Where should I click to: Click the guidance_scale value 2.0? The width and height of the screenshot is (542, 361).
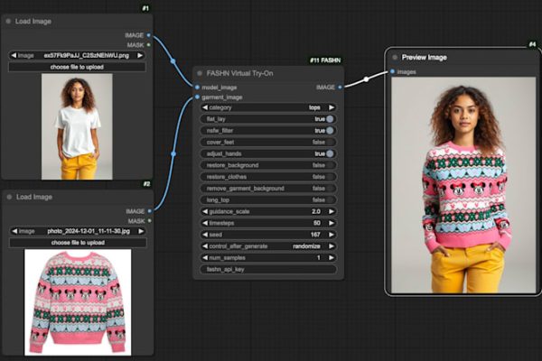(x=316, y=211)
